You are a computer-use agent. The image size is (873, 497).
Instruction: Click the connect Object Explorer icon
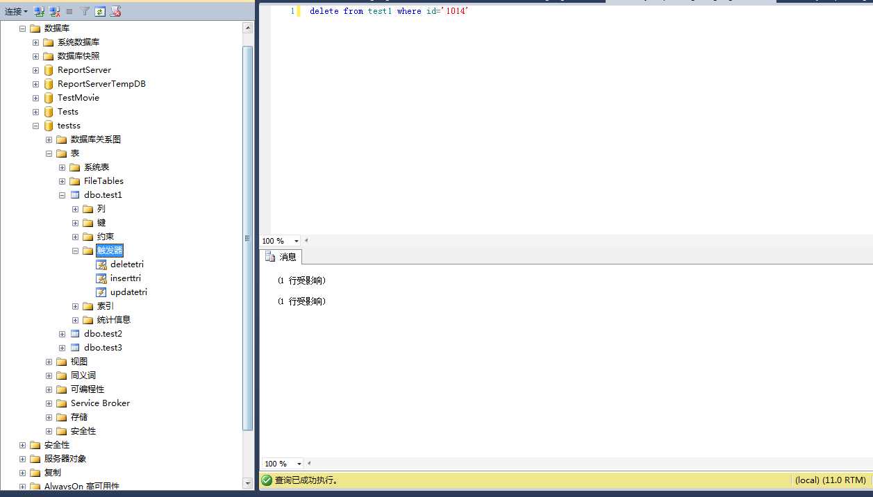pyautogui.click(x=39, y=12)
